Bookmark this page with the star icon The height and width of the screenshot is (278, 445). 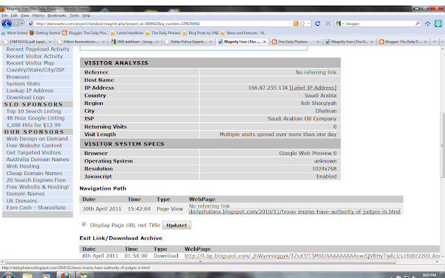tap(302, 24)
